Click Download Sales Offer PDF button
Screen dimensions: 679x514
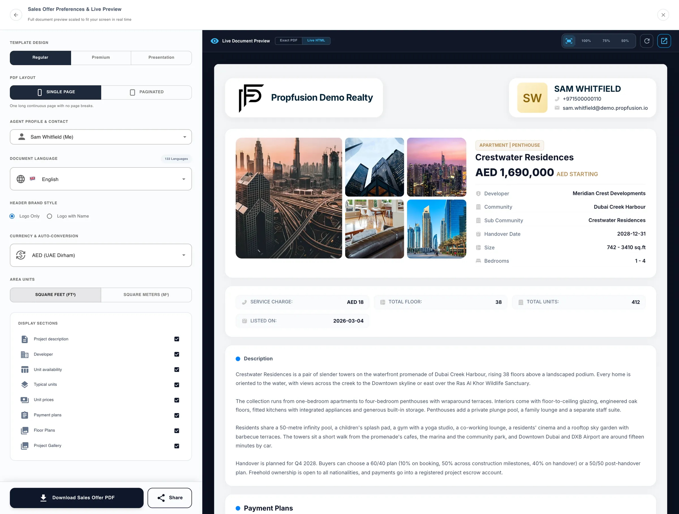[x=77, y=498]
